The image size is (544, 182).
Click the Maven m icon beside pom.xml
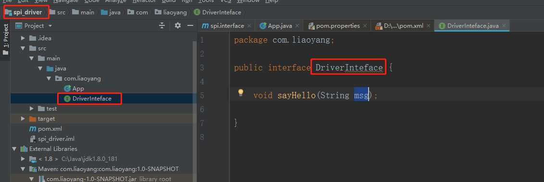33,129
